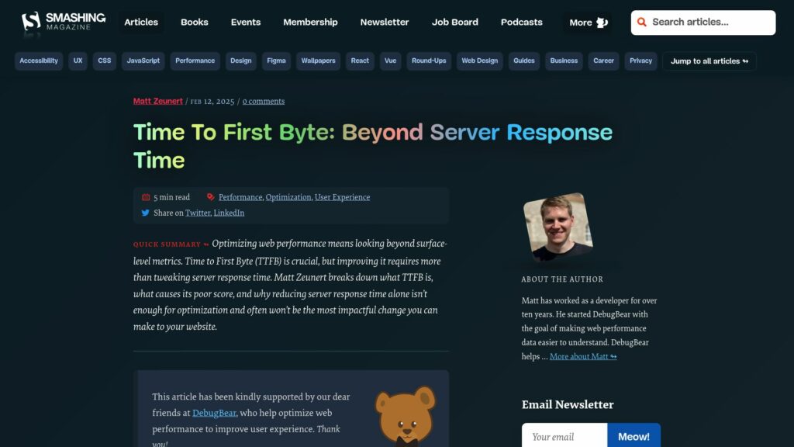
Task: Select the React category tag
Action: (x=360, y=61)
